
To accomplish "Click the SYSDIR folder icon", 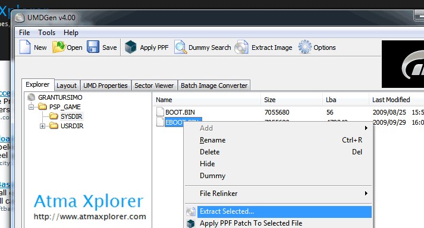I will [54, 116].
